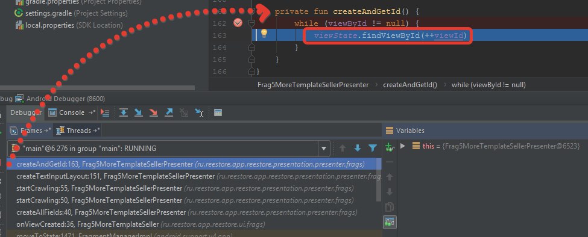Screen dimensions: 588x237
Task: Open the thread selector dropdown arrow
Action: tap(324, 149)
